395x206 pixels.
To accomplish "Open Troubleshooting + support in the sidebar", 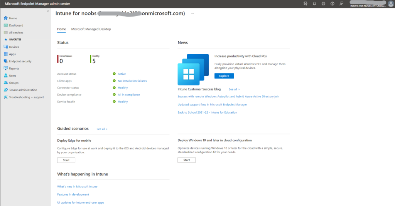I will point(27,97).
